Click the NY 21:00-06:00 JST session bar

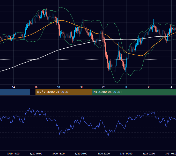134,92
